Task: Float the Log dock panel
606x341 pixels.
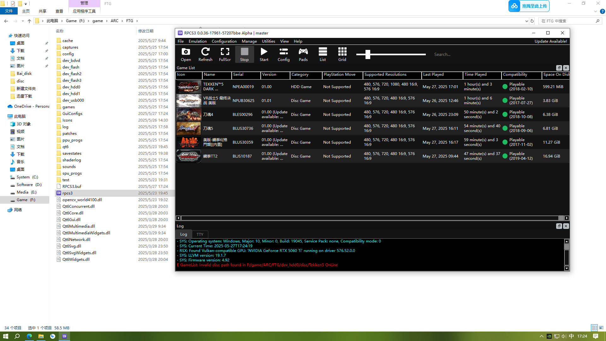Action: point(559,226)
